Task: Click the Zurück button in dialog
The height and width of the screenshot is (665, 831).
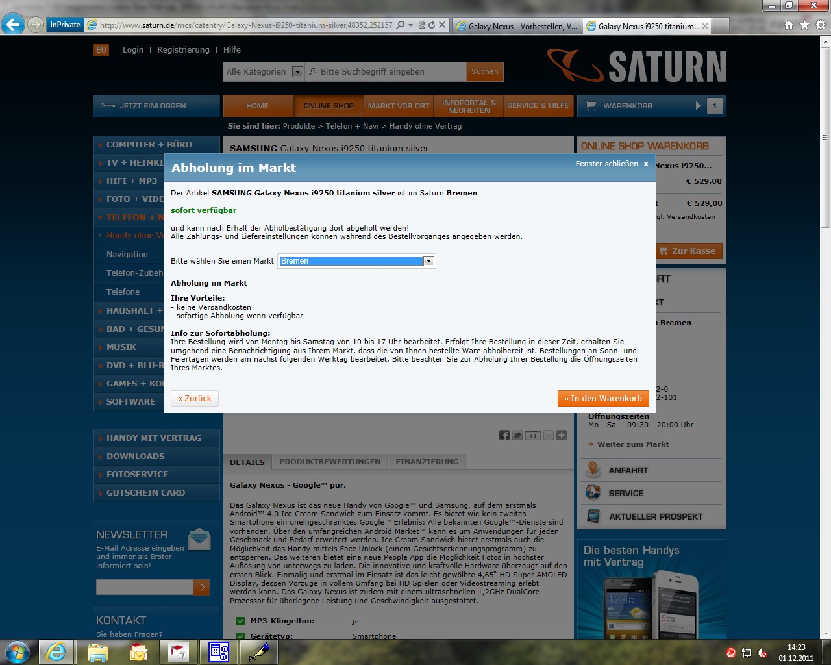Action: (x=195, y=398)
